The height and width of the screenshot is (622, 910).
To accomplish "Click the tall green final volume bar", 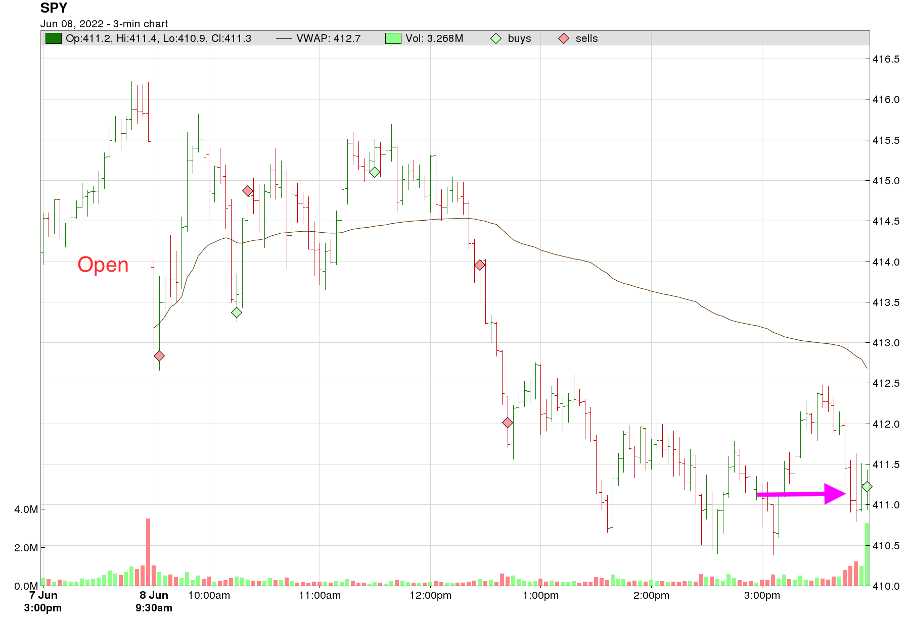I will click(867, 554).
